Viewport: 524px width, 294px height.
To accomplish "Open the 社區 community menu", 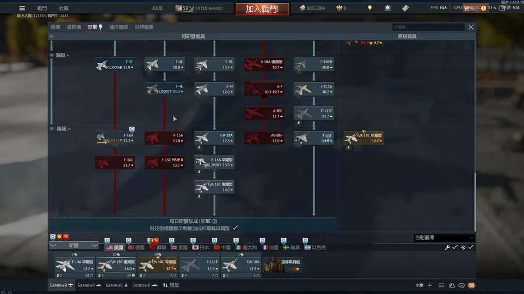I will (x=63, y=8).
